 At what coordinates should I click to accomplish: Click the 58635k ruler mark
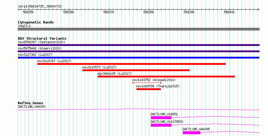pyautogui.click(x=28, y=12)
